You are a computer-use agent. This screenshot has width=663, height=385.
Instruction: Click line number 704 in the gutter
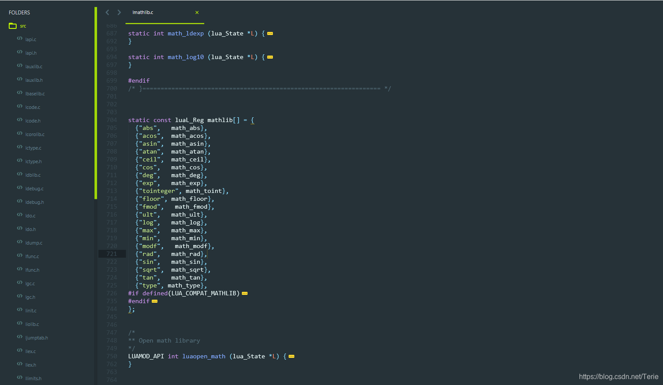click(x=112, y=120)
